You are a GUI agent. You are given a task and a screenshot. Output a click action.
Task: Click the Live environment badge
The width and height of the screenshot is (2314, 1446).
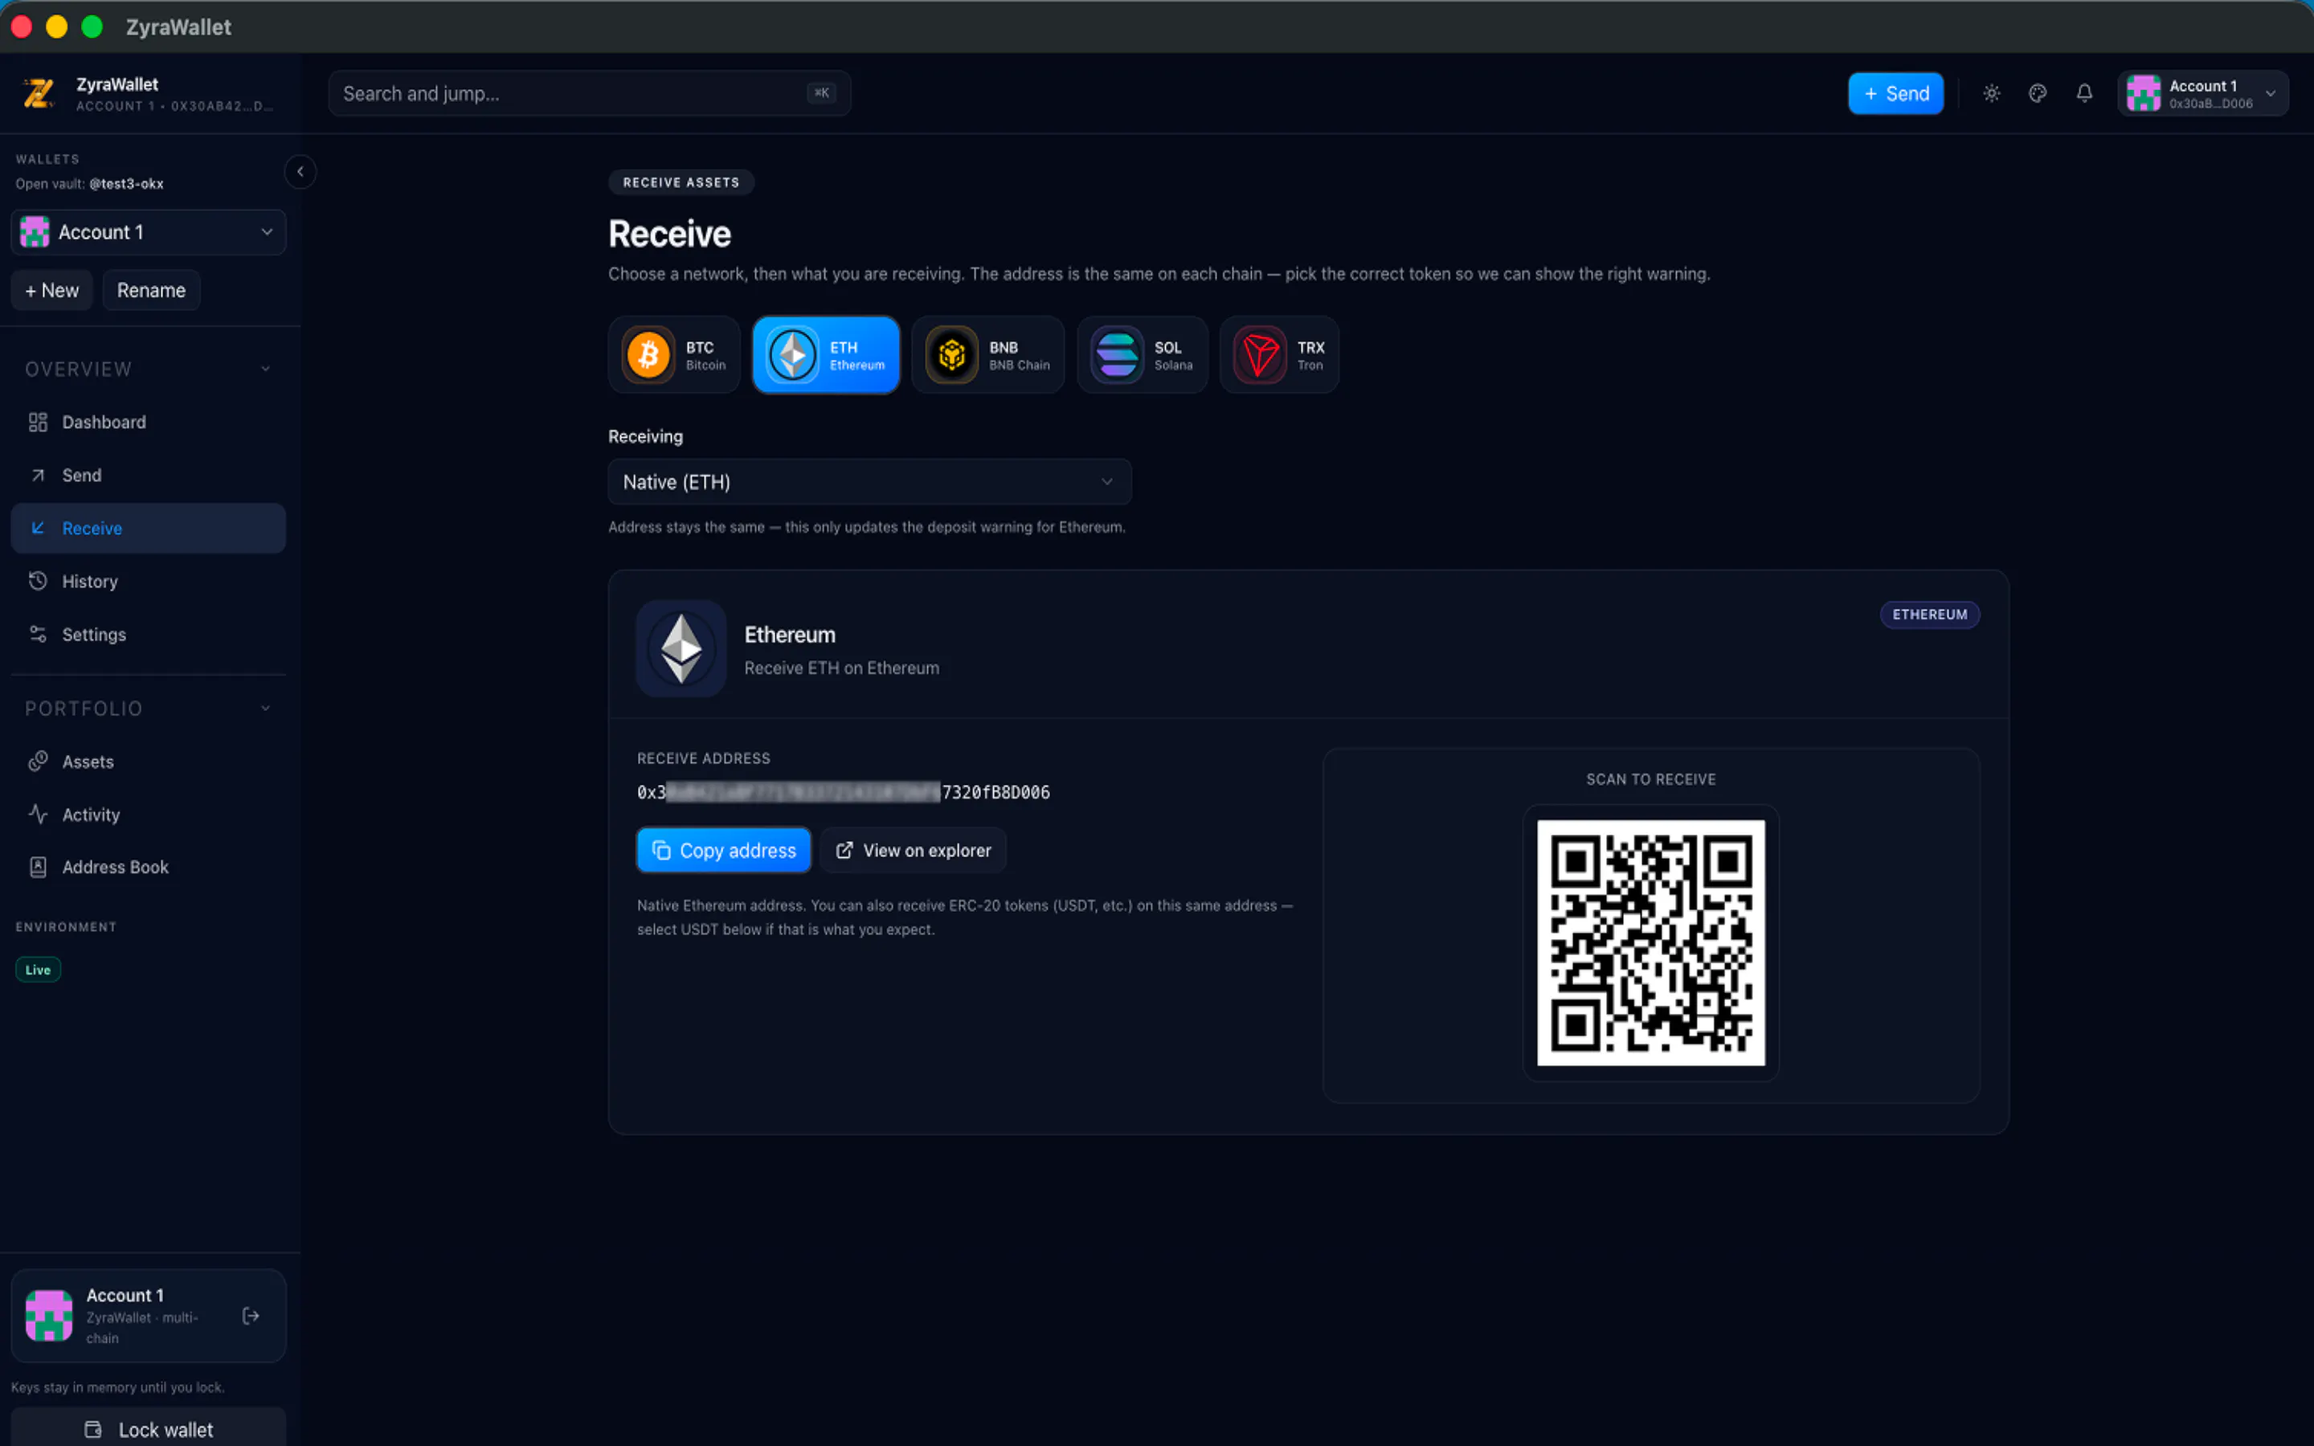pos(39,970)
